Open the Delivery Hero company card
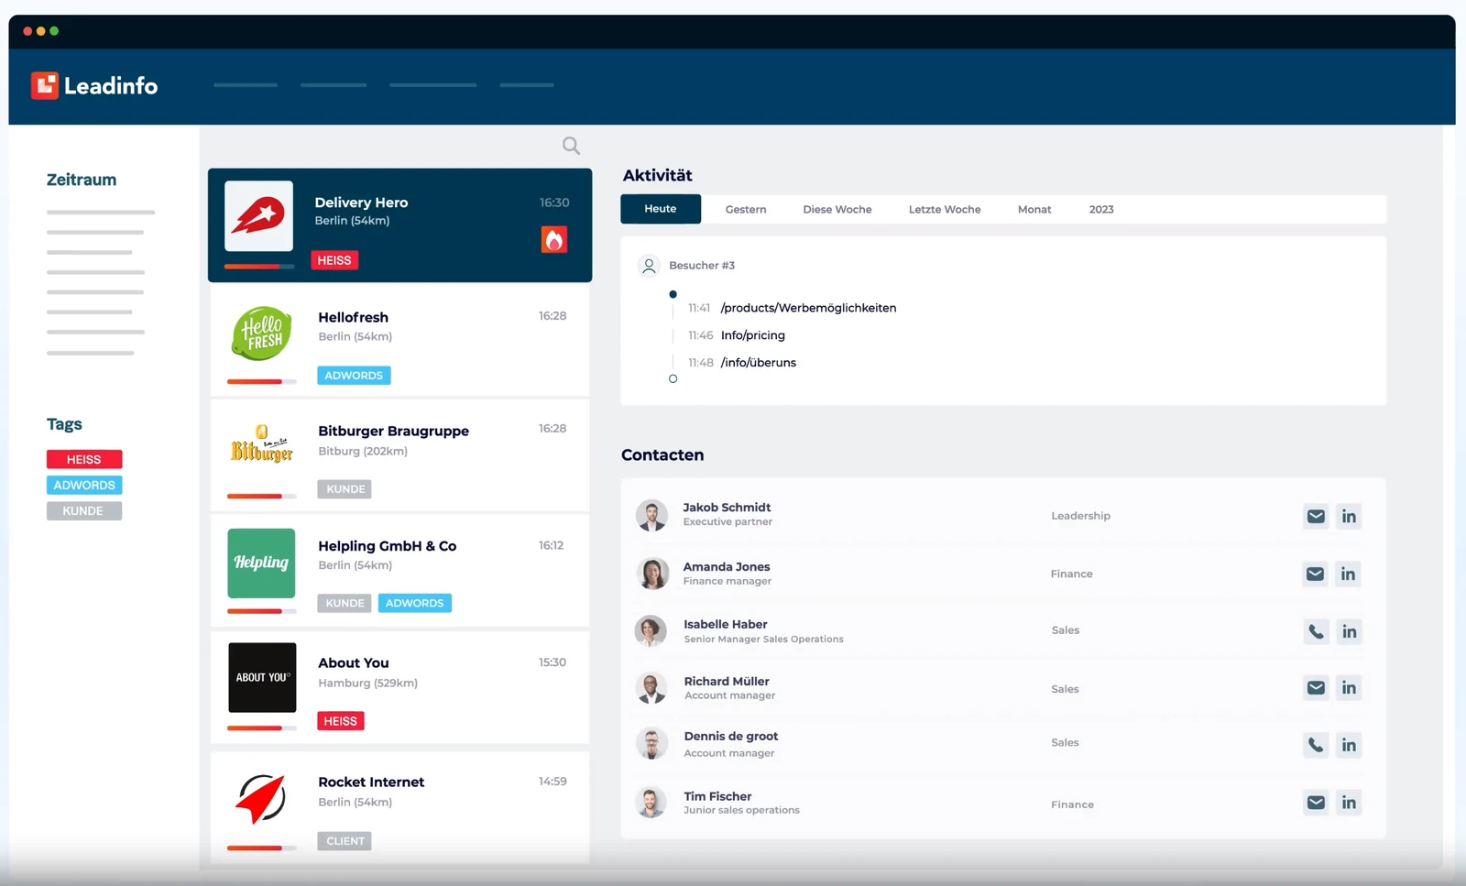The image size is (1466, 886). tap(399, 225)
